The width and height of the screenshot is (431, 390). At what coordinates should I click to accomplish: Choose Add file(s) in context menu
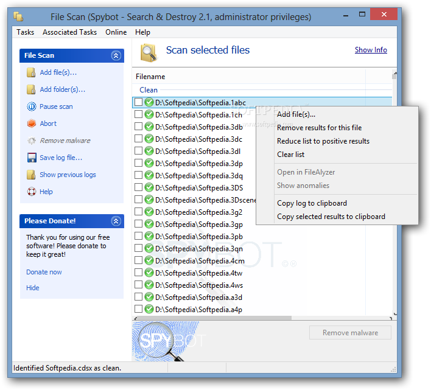[337, 114]
